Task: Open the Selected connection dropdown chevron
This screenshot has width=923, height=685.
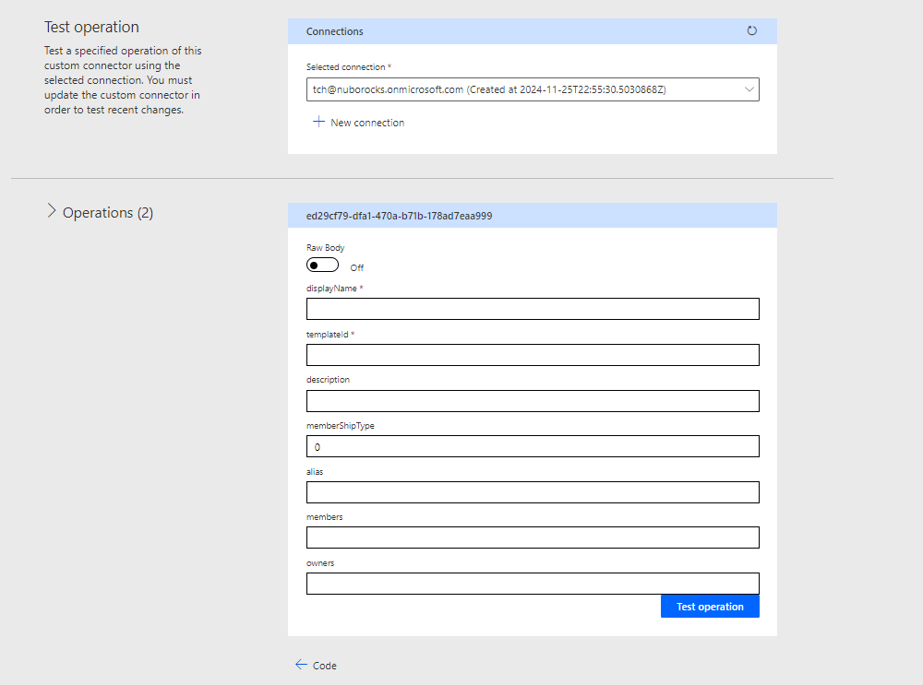Action: 749,89
